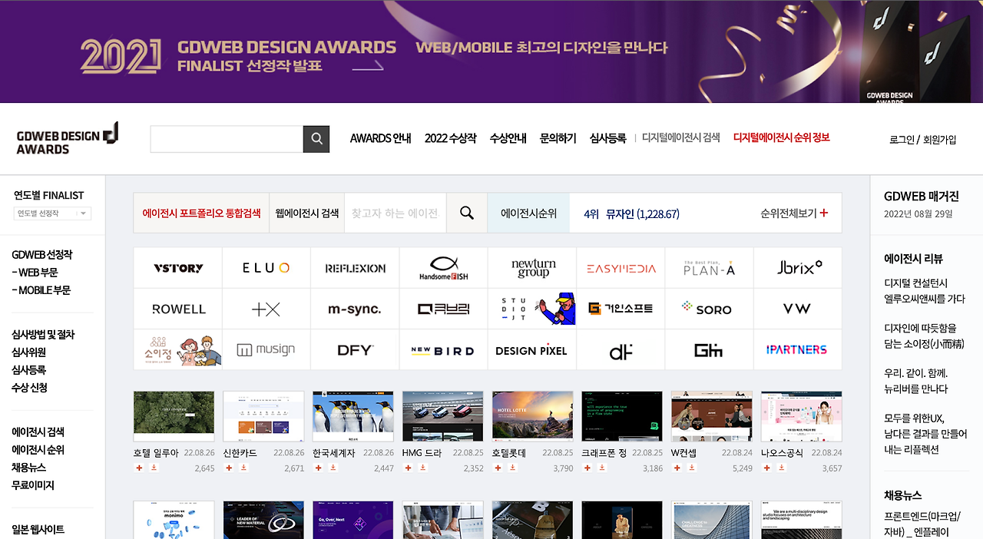Image resolution: width=983 pixels, height=539 pixels.
Task: Click the top site search input field
Action: click(227, 139)
